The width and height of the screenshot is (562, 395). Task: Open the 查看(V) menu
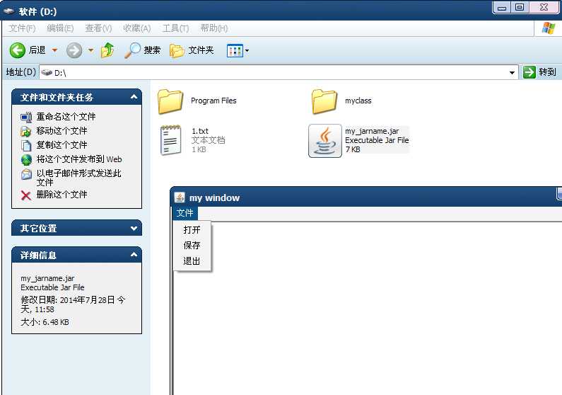tap(98, 28)
